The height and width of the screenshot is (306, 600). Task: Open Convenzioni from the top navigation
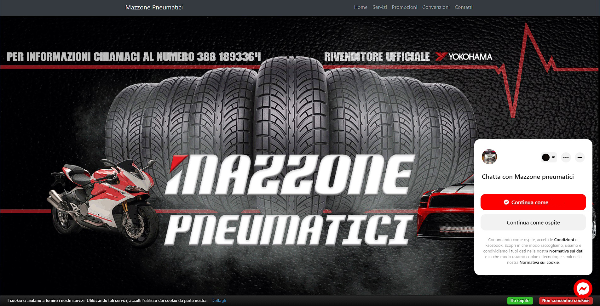pyautogui.click(x=436, y=7)
